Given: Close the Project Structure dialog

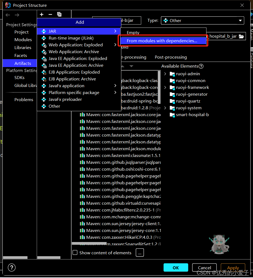Looking at the screenshot, I should tap(242, 5).
